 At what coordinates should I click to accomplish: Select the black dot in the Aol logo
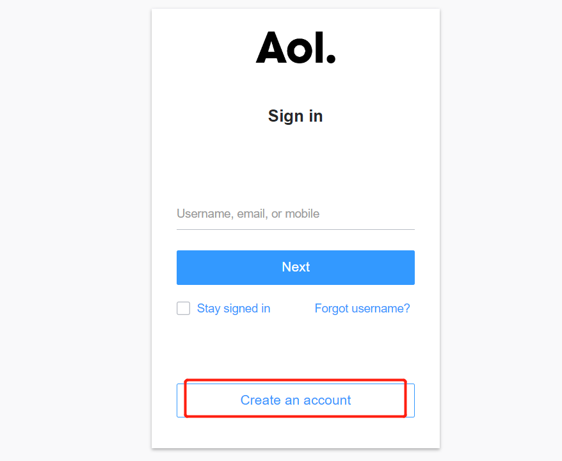click(330, 58)
